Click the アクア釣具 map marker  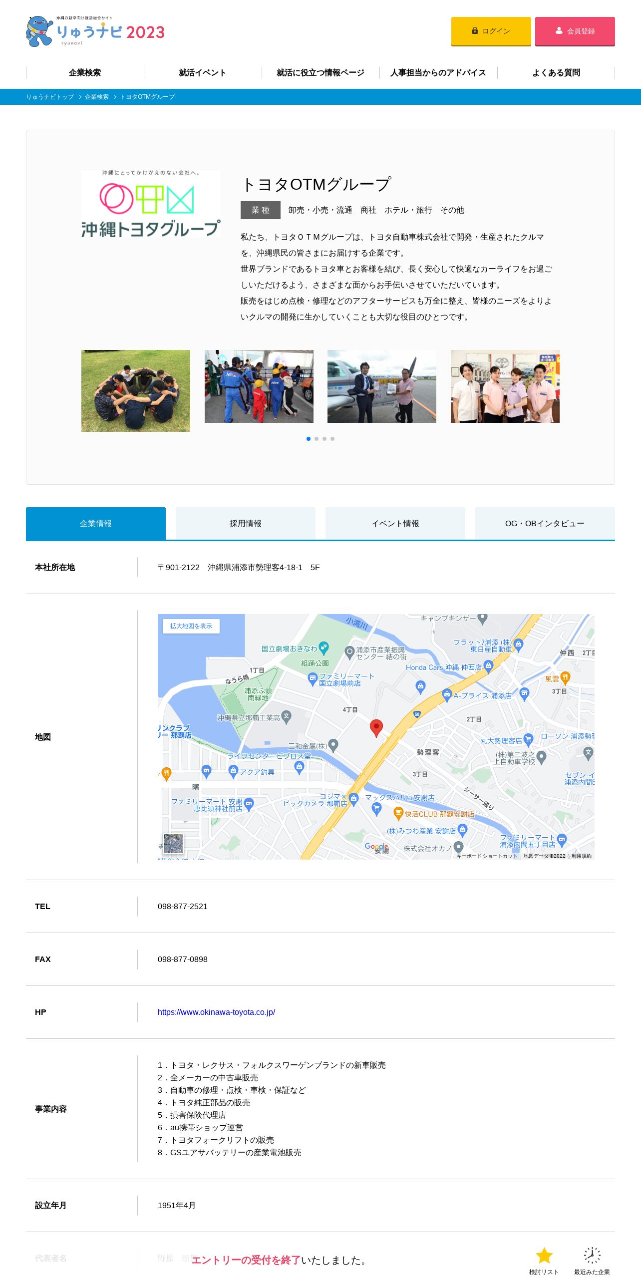click(x=233, y=771)
